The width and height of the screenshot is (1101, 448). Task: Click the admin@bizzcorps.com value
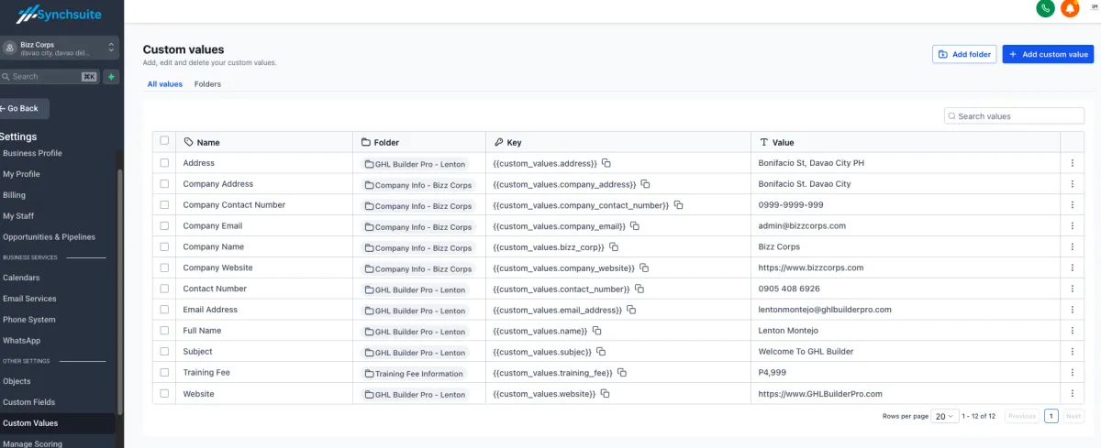pos(802,226)
